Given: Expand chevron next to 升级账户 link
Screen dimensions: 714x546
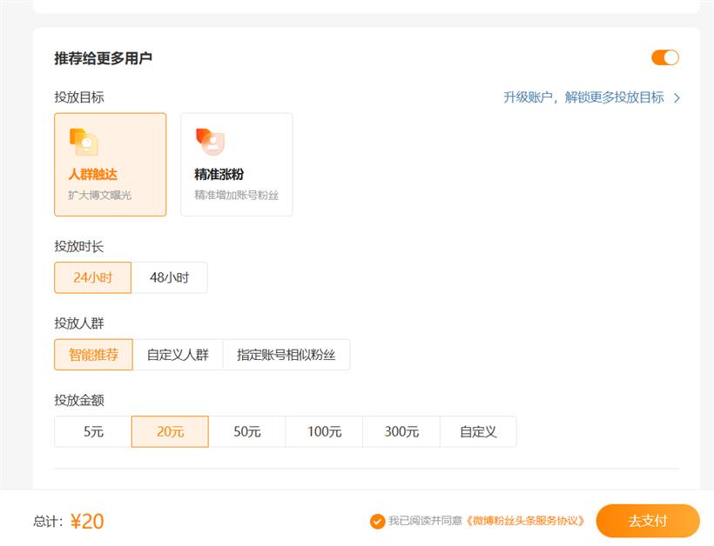Looking at the screenshot, I should [x=677, y=97].
